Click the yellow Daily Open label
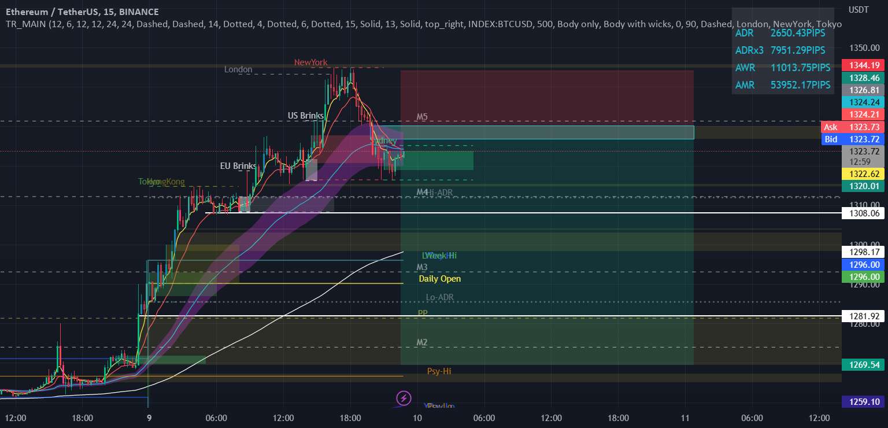The height and width of the screenshot is (428, 888). click(x=440, y=279)
